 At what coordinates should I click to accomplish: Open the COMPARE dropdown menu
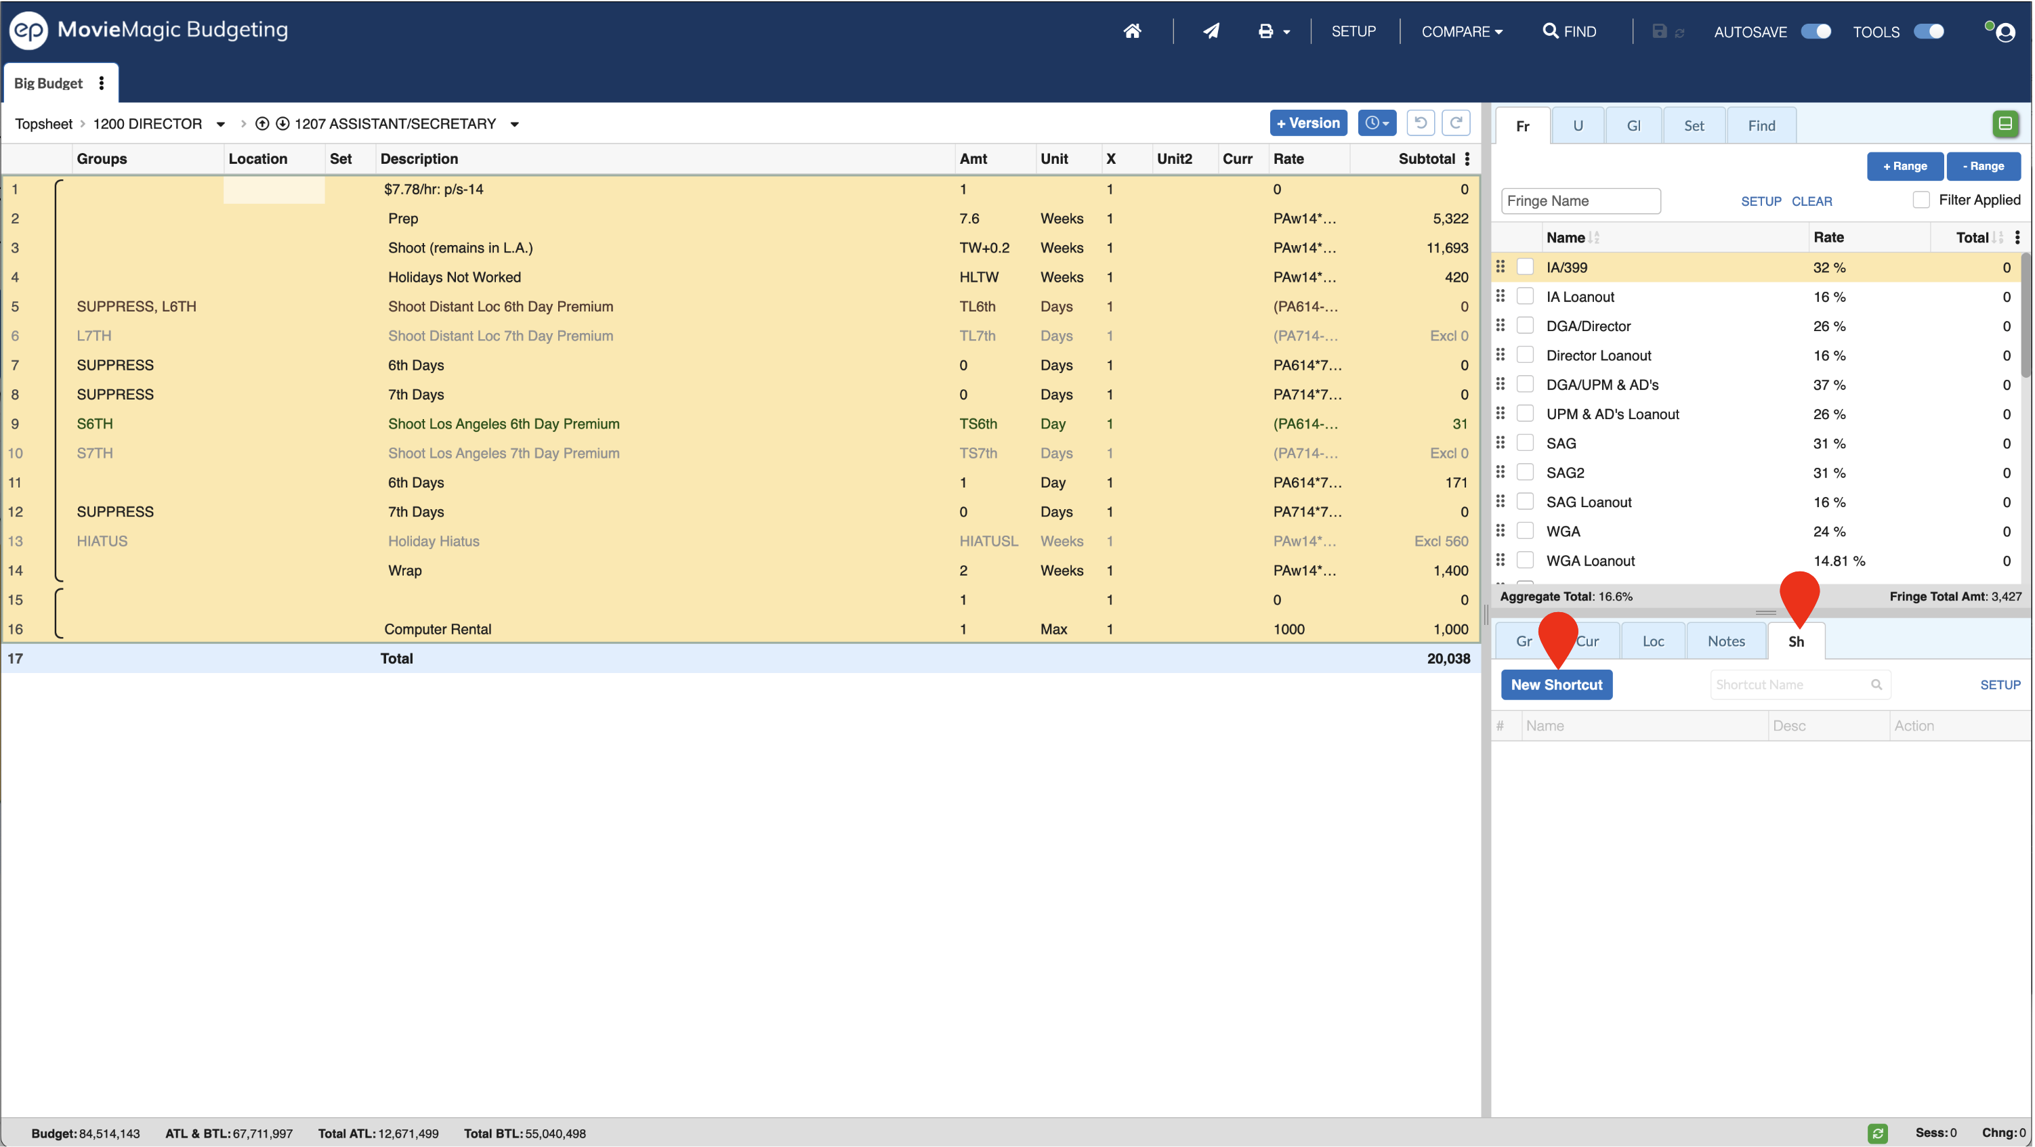pos(1461,32)
